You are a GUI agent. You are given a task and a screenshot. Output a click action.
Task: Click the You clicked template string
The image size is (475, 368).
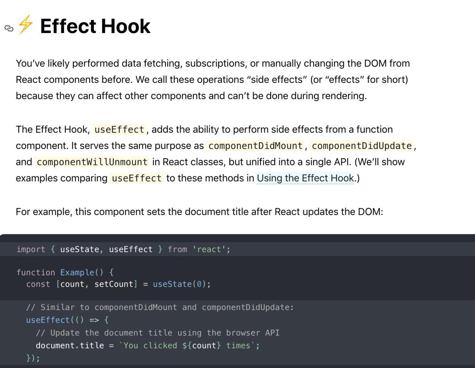point(187,346)
